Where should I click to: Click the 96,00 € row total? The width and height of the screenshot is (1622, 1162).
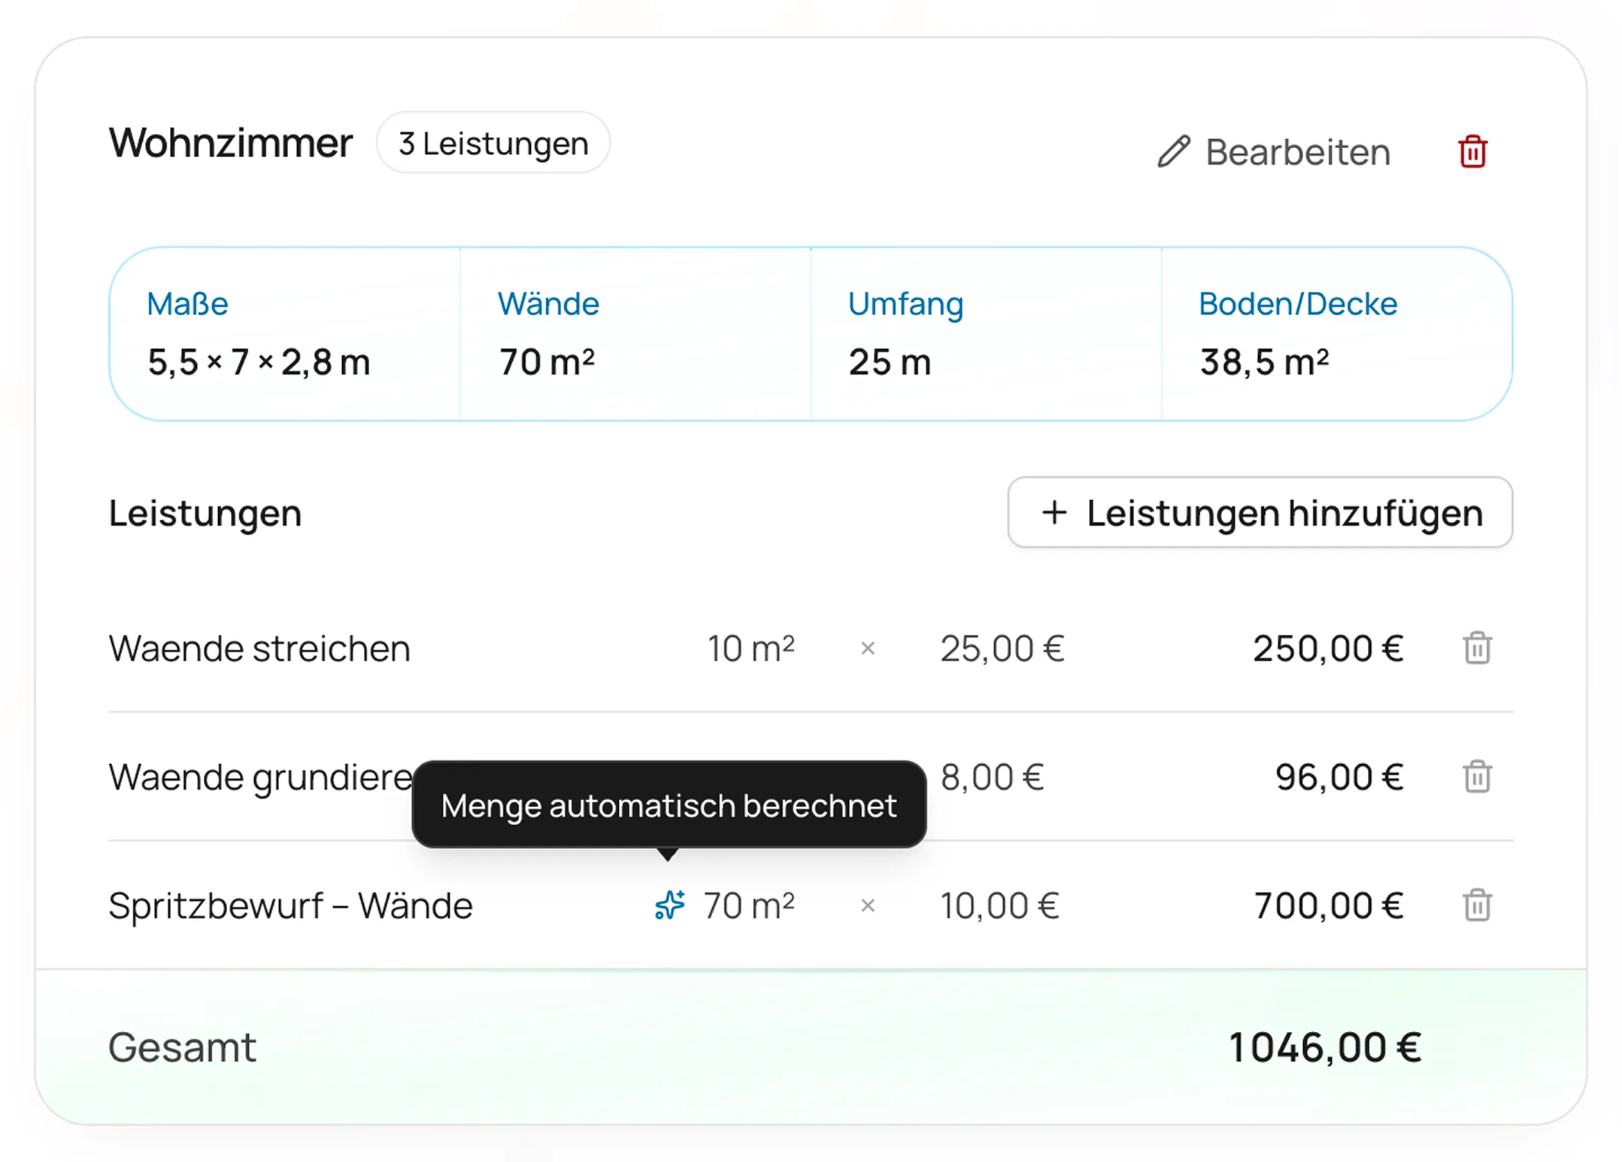click(1339, 777)
